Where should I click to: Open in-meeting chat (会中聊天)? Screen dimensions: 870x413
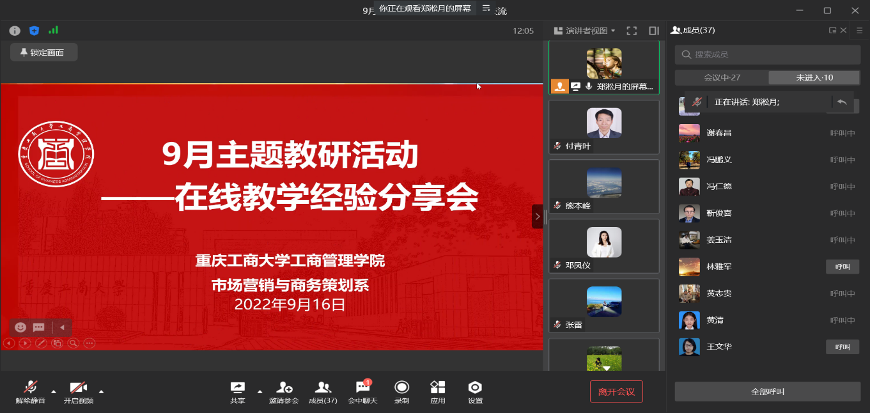point(362,391)
